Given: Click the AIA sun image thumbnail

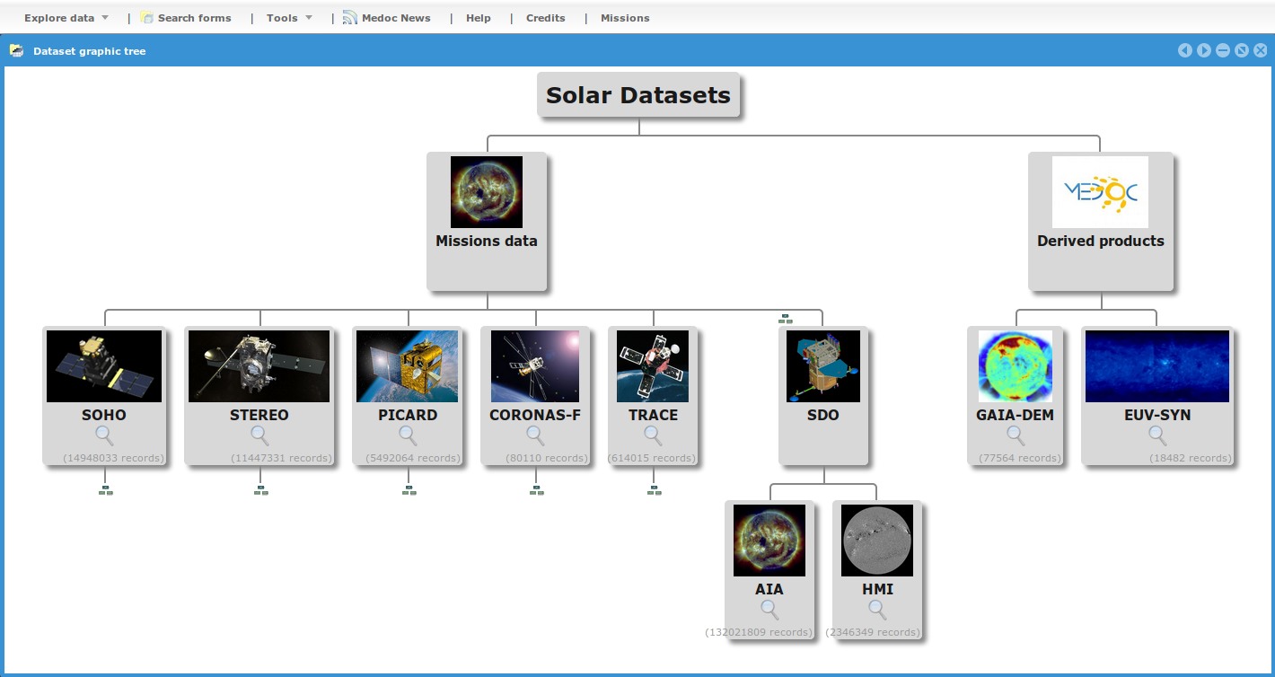Looking at the screenshot, I should point(769,541).
